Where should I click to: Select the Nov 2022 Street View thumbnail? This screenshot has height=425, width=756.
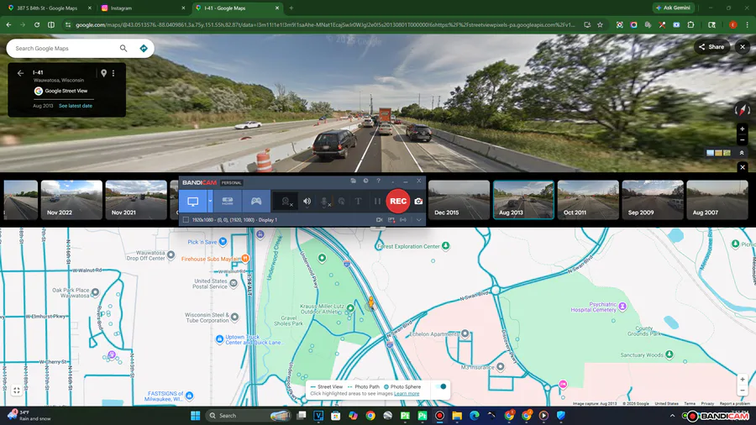[x=71, y=200]
